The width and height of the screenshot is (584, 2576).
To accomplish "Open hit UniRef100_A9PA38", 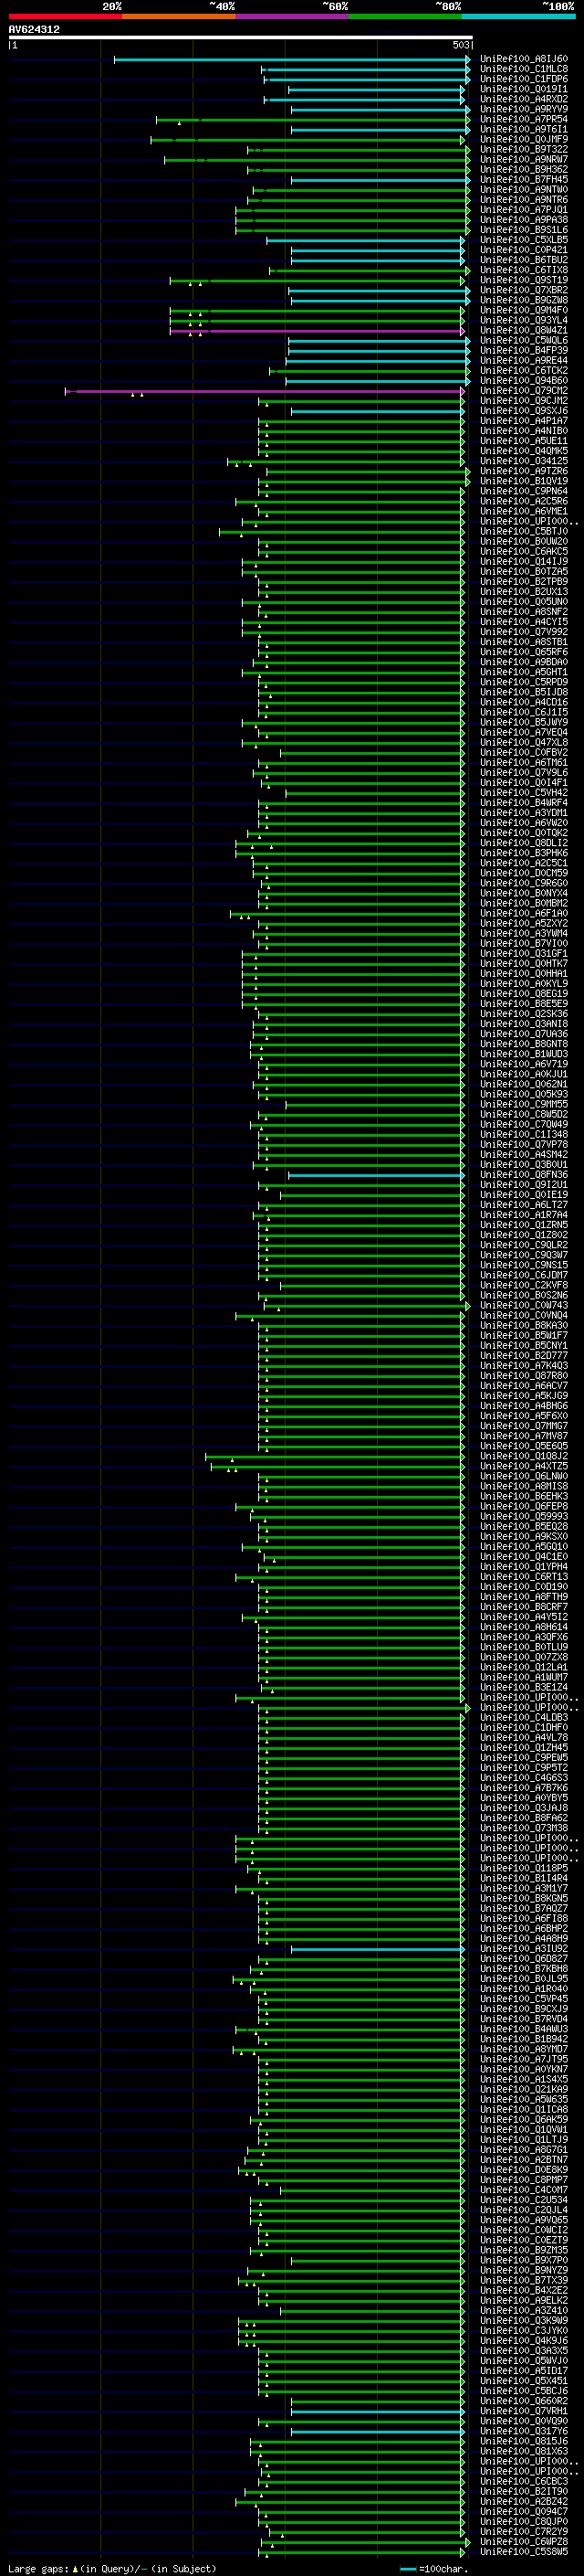I will coord(524,220).
